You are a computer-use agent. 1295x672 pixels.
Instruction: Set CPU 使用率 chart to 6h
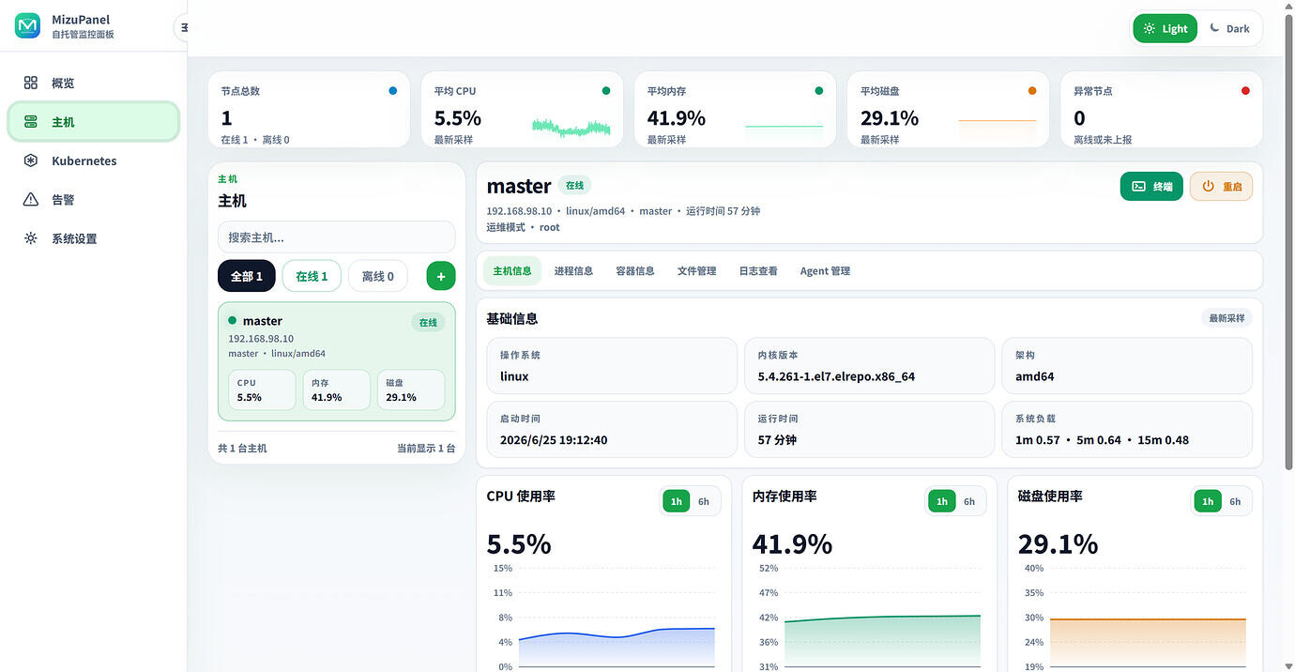(704, 501)
